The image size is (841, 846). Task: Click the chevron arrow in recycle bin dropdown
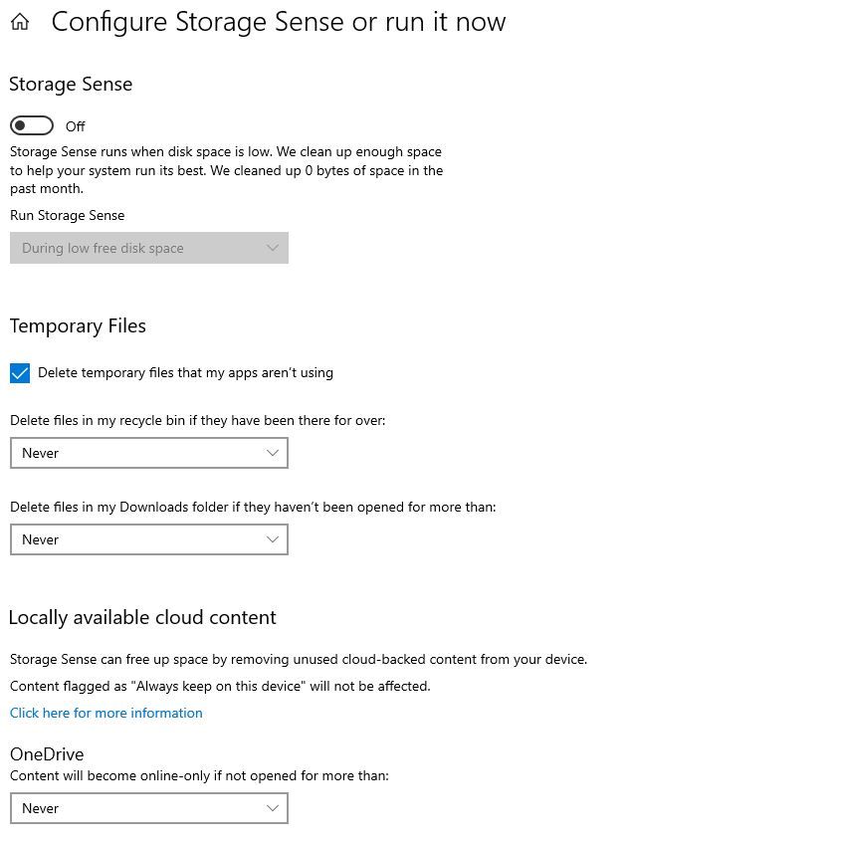273,453
